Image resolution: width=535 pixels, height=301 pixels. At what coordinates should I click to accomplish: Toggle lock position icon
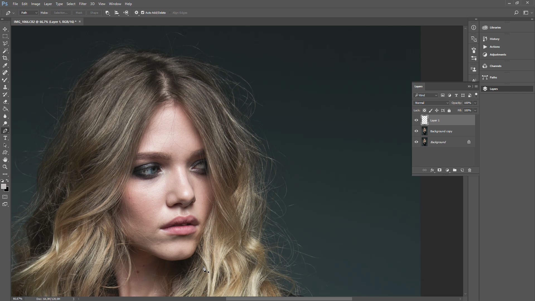click(x=437, y=110)
